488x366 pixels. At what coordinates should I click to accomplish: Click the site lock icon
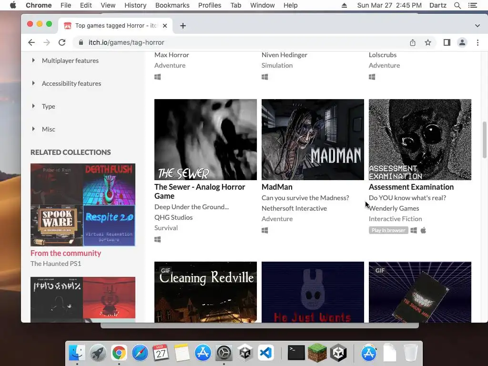[x=81, y=42]
